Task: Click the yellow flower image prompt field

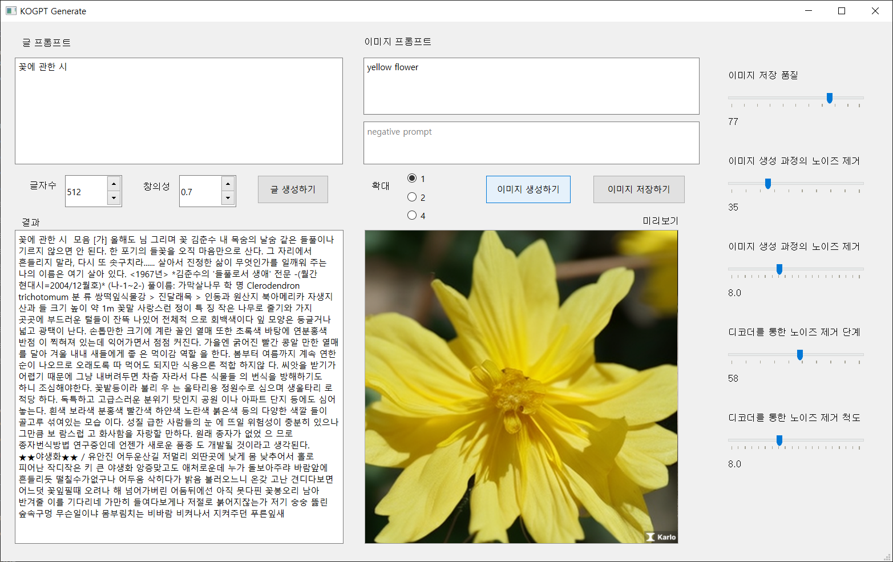Action: coord(531,86)
